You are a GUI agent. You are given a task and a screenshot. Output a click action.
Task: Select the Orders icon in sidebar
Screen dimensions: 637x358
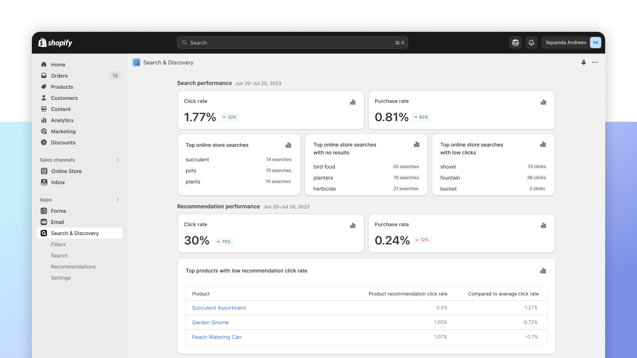click(x=44, y=76)
